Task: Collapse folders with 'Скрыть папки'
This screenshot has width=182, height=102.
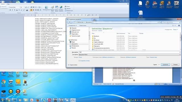Action: pyautogui.click(x=73, y=65)
